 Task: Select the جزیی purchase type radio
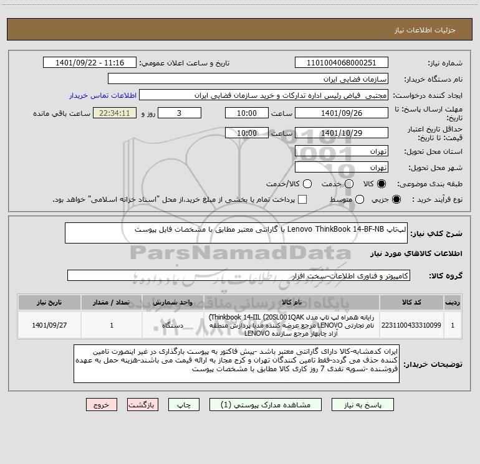click(396, 199)
